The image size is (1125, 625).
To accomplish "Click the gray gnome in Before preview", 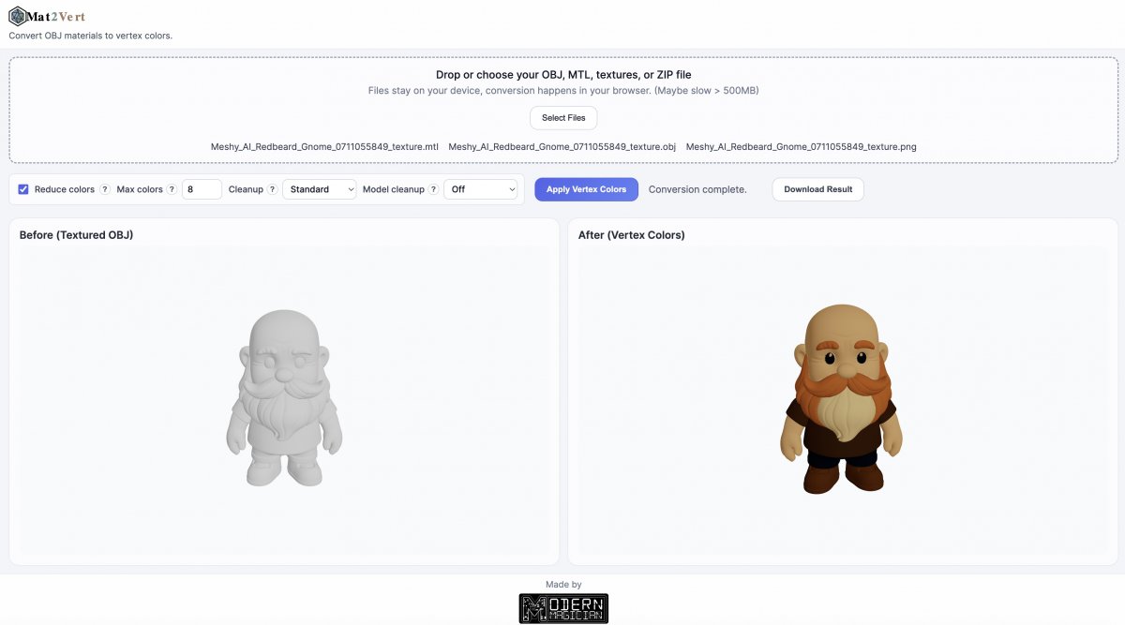I will 284,398.
